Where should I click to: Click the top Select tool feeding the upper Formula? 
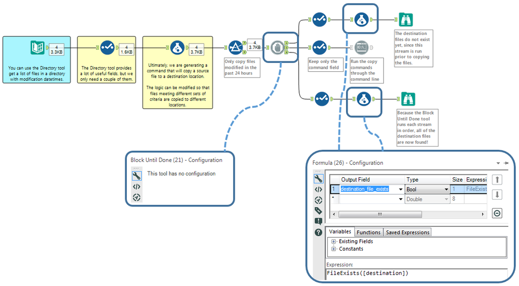[320, 20]
